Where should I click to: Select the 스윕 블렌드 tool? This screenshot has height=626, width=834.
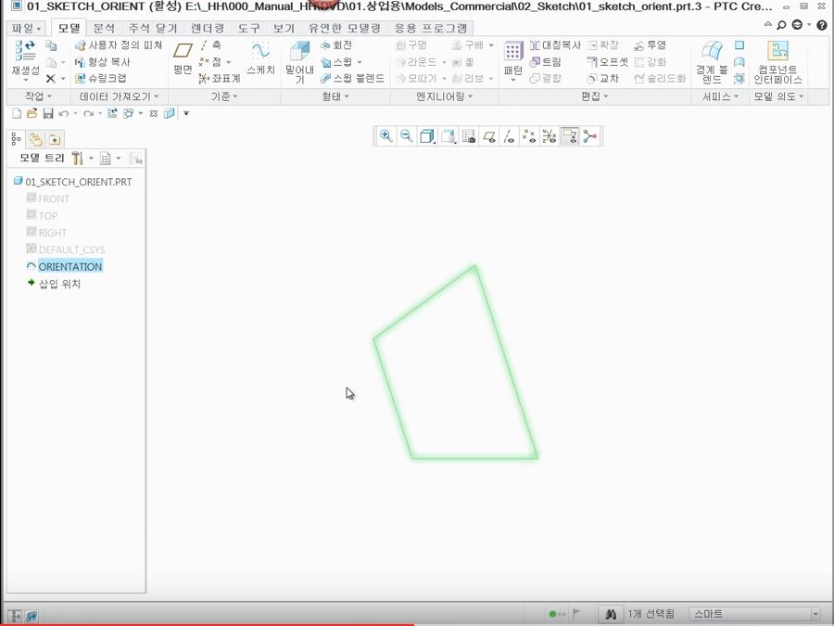(352, 79)
